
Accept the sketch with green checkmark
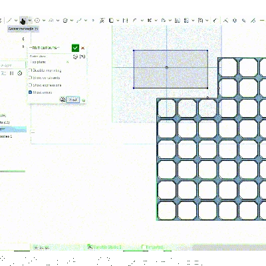(75, 48)
